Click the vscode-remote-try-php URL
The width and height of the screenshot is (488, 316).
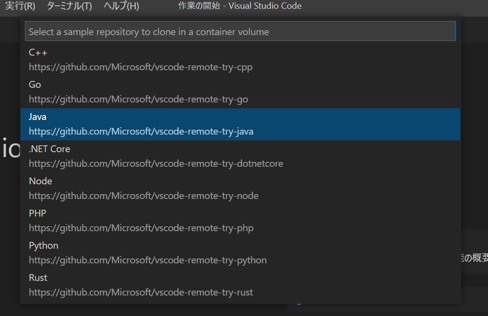tap(141, 228)
